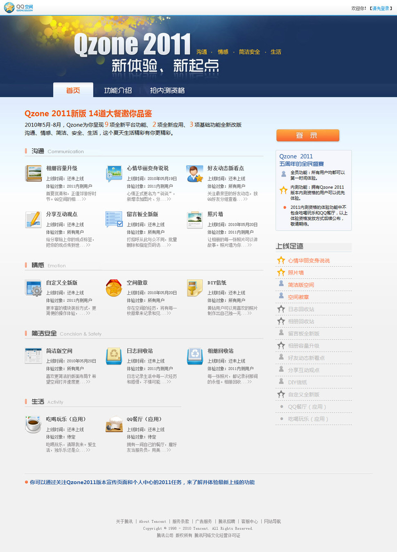Open the 好友动态新看点 title link
Viewport: 397px width, 552px height.
pyautogui.click(x=226, y=168)
